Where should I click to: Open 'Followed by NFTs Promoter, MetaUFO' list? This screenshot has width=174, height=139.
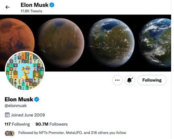tap(72, 133)
